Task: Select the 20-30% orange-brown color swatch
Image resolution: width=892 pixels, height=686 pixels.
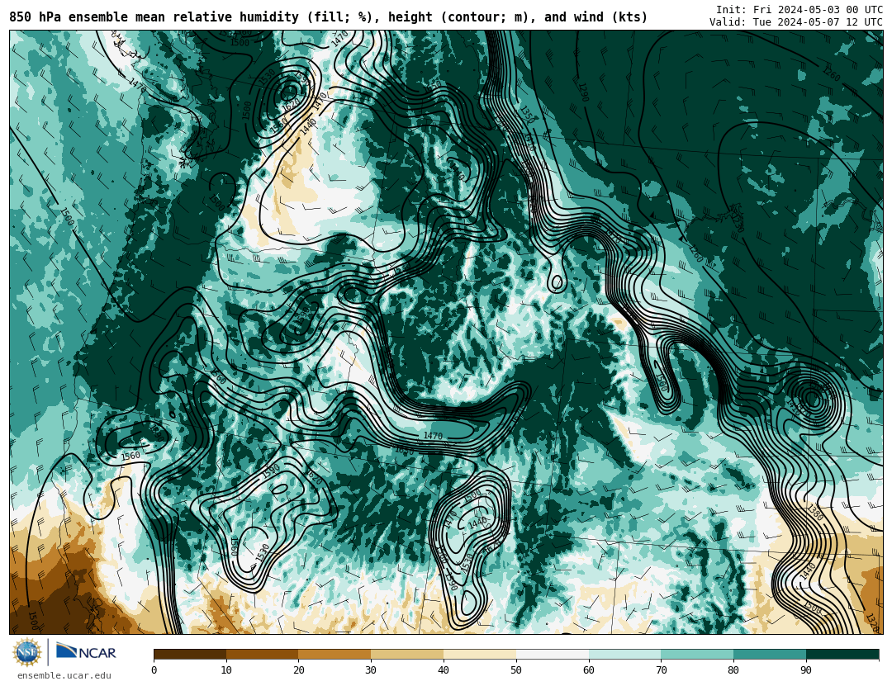Action: click(x=334, y=654)
